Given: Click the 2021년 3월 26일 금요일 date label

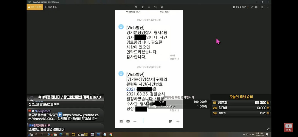Looking at the screenshot, I should pyautogui.click(x=149, y=67).
